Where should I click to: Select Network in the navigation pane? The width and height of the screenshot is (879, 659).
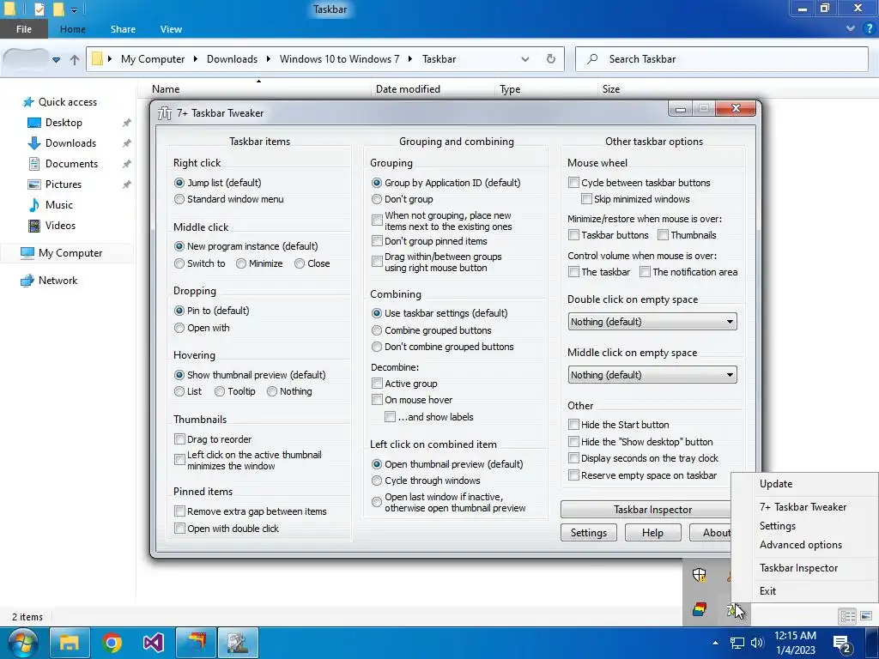point(58,281)
